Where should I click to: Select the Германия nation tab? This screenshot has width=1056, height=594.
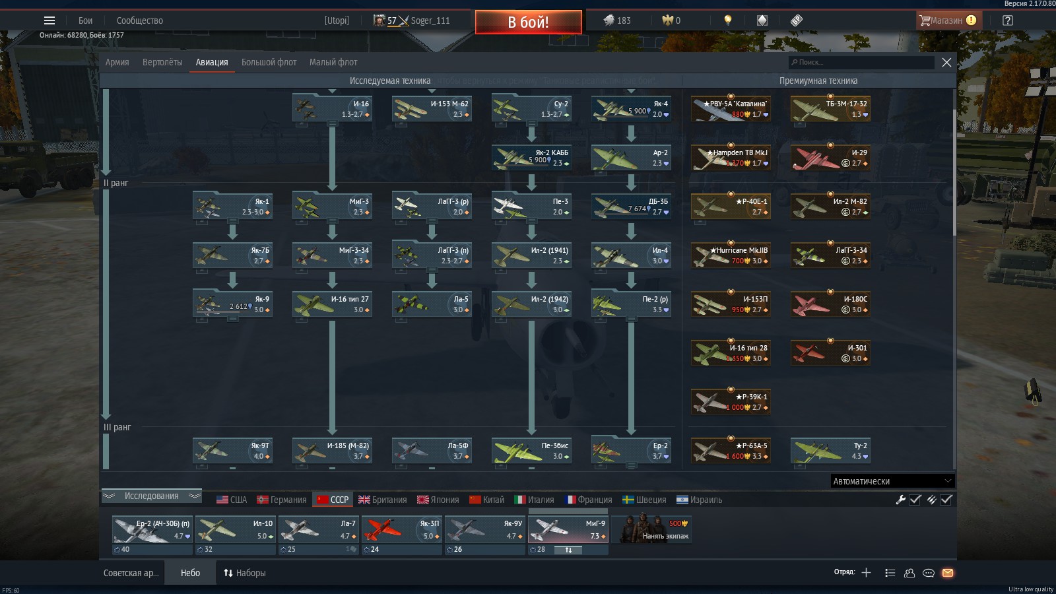click(x=282, y=500)
